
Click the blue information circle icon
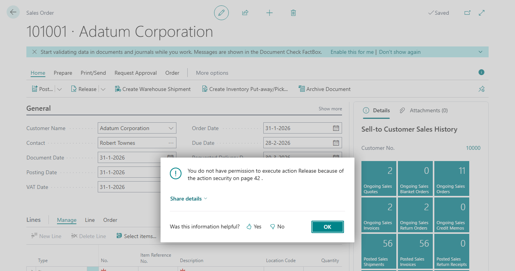pos(482,72)
